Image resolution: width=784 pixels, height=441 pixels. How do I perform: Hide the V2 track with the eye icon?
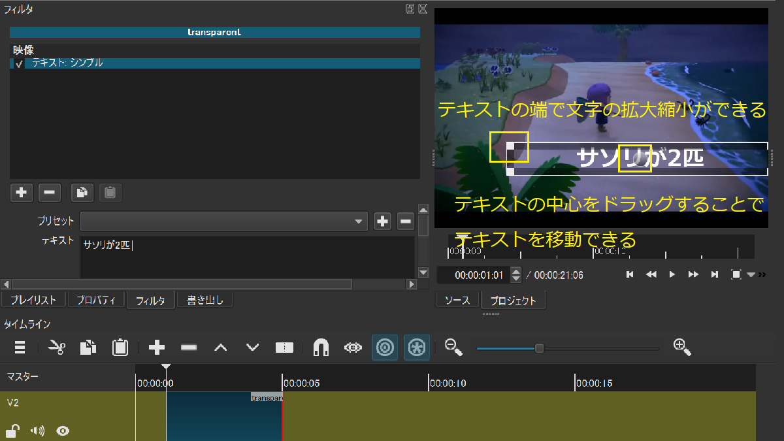pos(62,431)
